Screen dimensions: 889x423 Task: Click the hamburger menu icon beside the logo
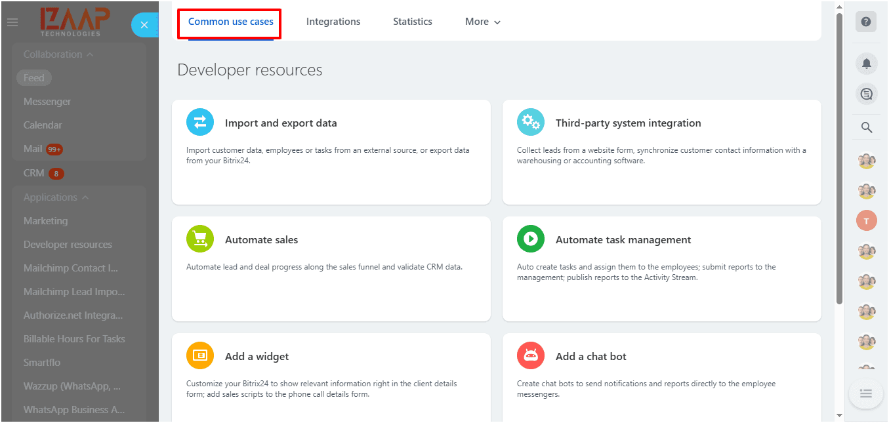(12, 21)
